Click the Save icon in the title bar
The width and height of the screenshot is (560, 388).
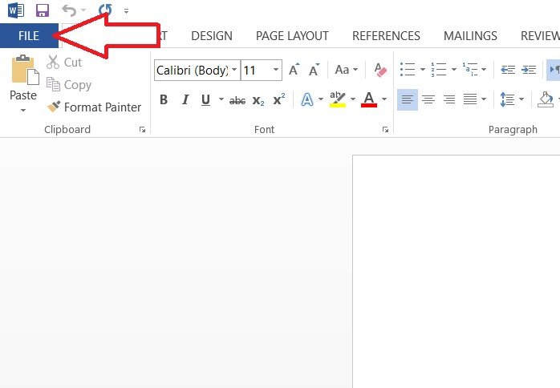pos(43,10)
